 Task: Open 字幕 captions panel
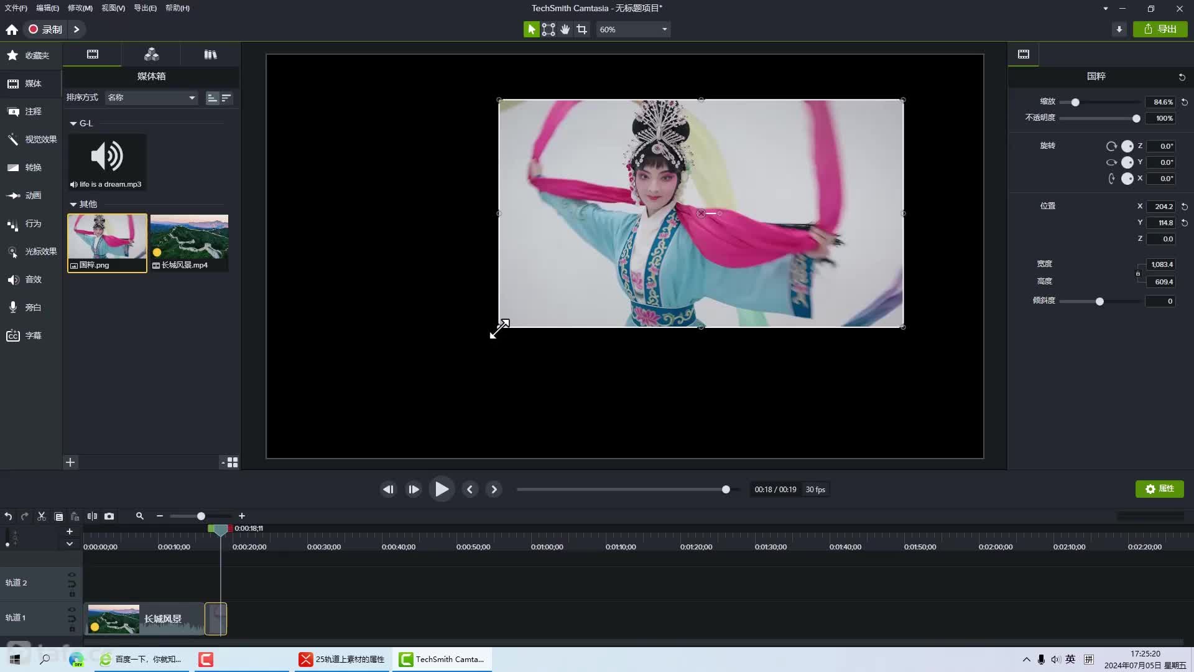[x=31, y=335]
